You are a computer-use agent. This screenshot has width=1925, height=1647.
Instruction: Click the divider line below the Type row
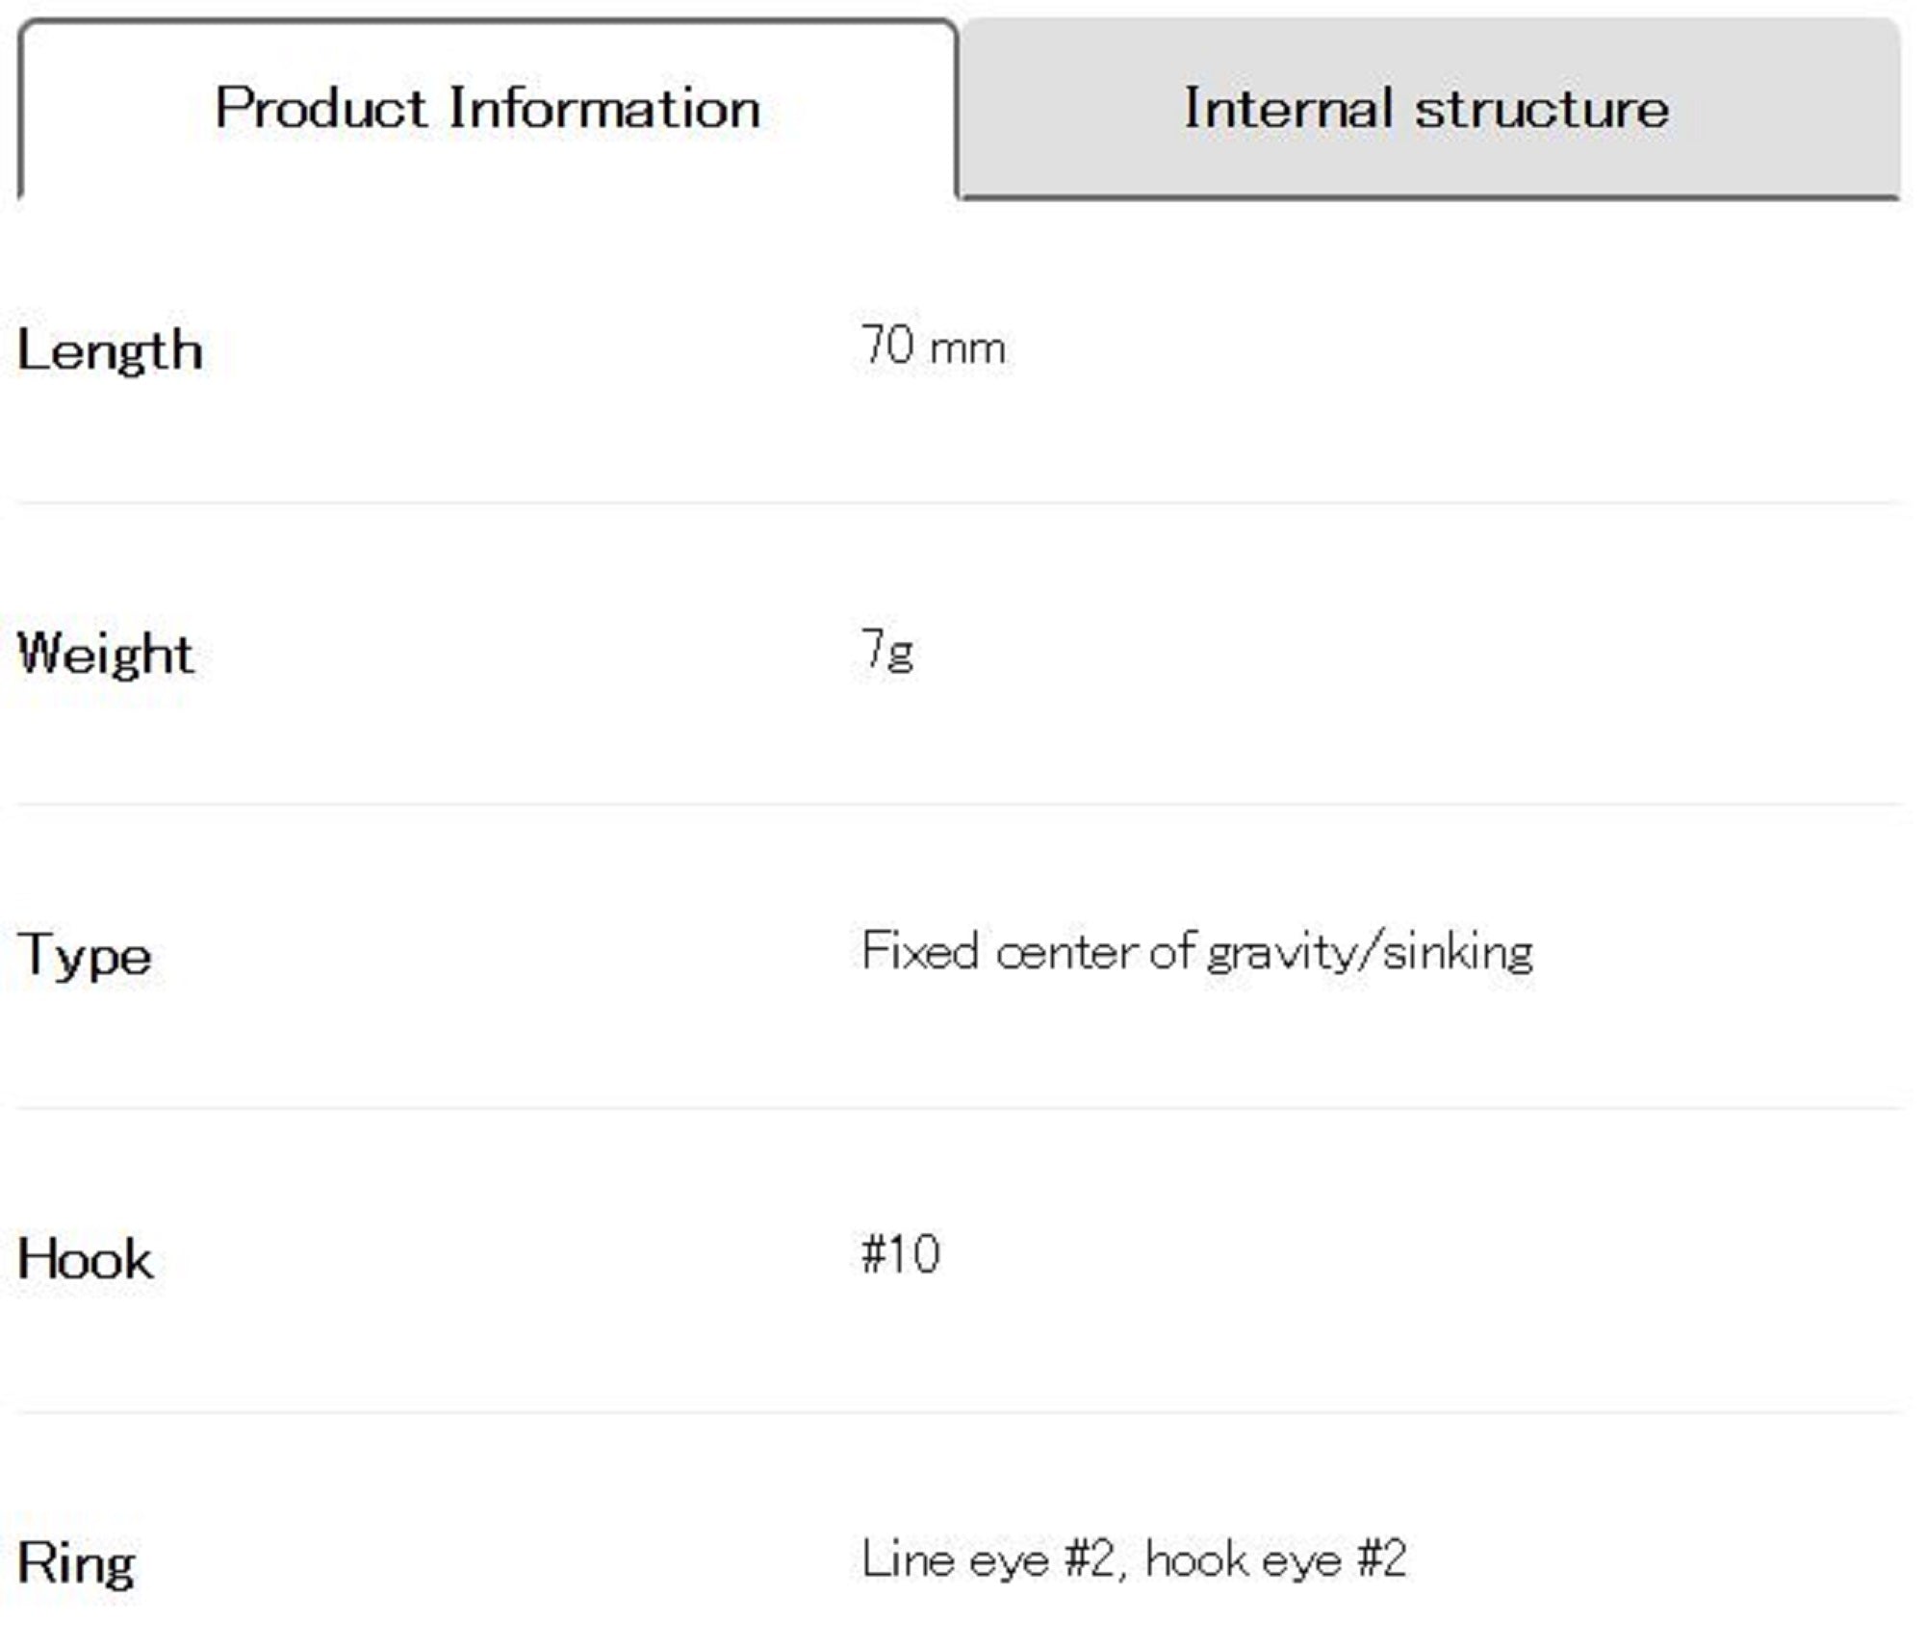pos(959,1108)
